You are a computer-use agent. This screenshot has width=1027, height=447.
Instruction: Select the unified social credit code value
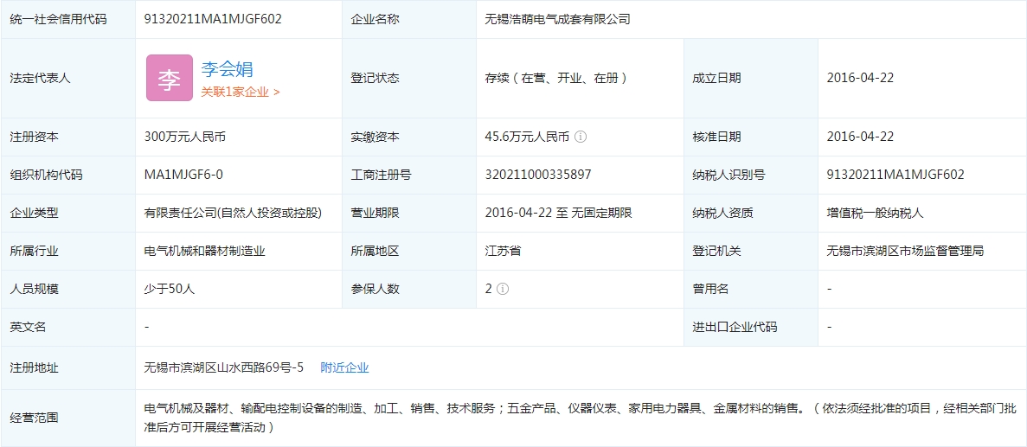coord(212,19)
